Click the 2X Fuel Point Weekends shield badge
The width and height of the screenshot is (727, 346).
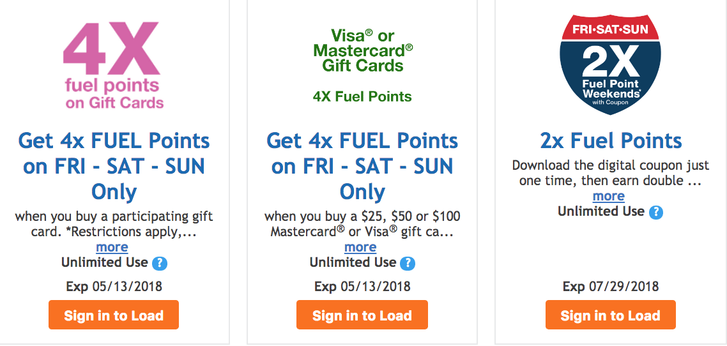click(609, 64)
